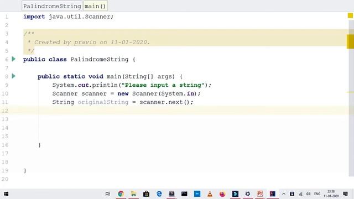
Task: Click the class name PalindromeString on line 6
Action: (x=100, y=59)
